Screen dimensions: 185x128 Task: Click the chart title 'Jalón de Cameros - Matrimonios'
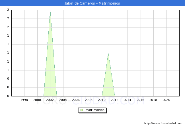92,3
